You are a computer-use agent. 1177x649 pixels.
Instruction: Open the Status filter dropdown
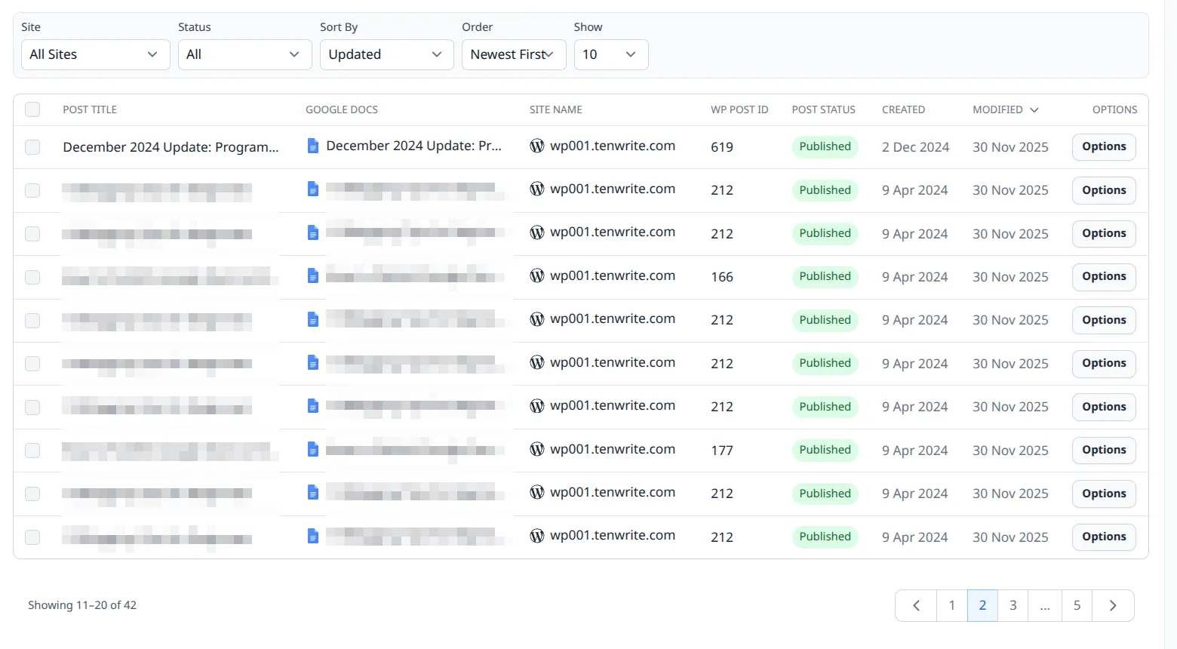244,54
